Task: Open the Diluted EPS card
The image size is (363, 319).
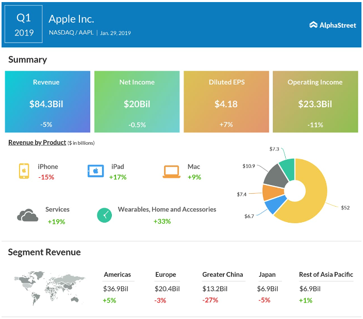Action: [226, 102]
